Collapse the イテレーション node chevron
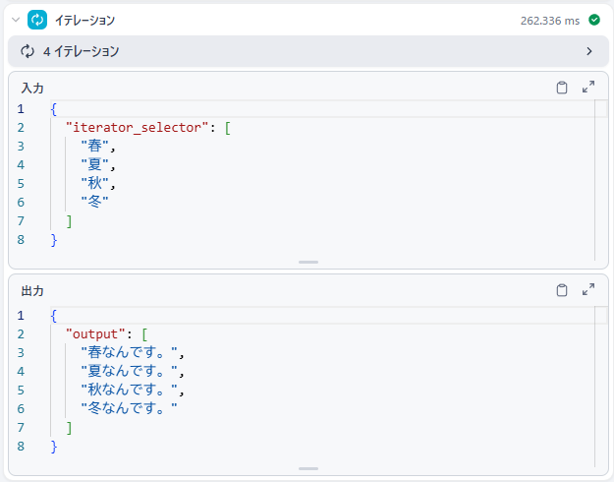This screenshot has height=482, width=614. click(x=16, y=20)
